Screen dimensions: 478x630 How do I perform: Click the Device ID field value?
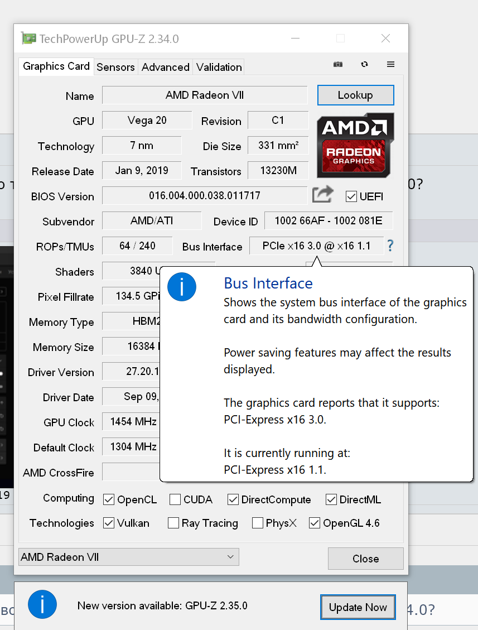pyautogui.click(x=329, y=220)
